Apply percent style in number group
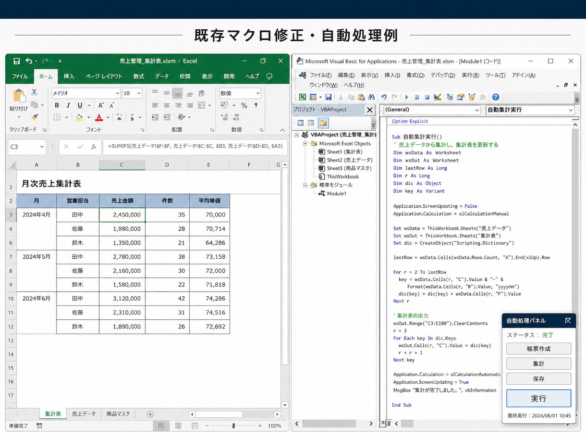This screenshot has width=586, height=440. (244, 105)
